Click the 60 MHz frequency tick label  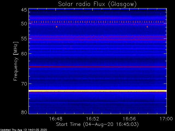coord(24,54)
